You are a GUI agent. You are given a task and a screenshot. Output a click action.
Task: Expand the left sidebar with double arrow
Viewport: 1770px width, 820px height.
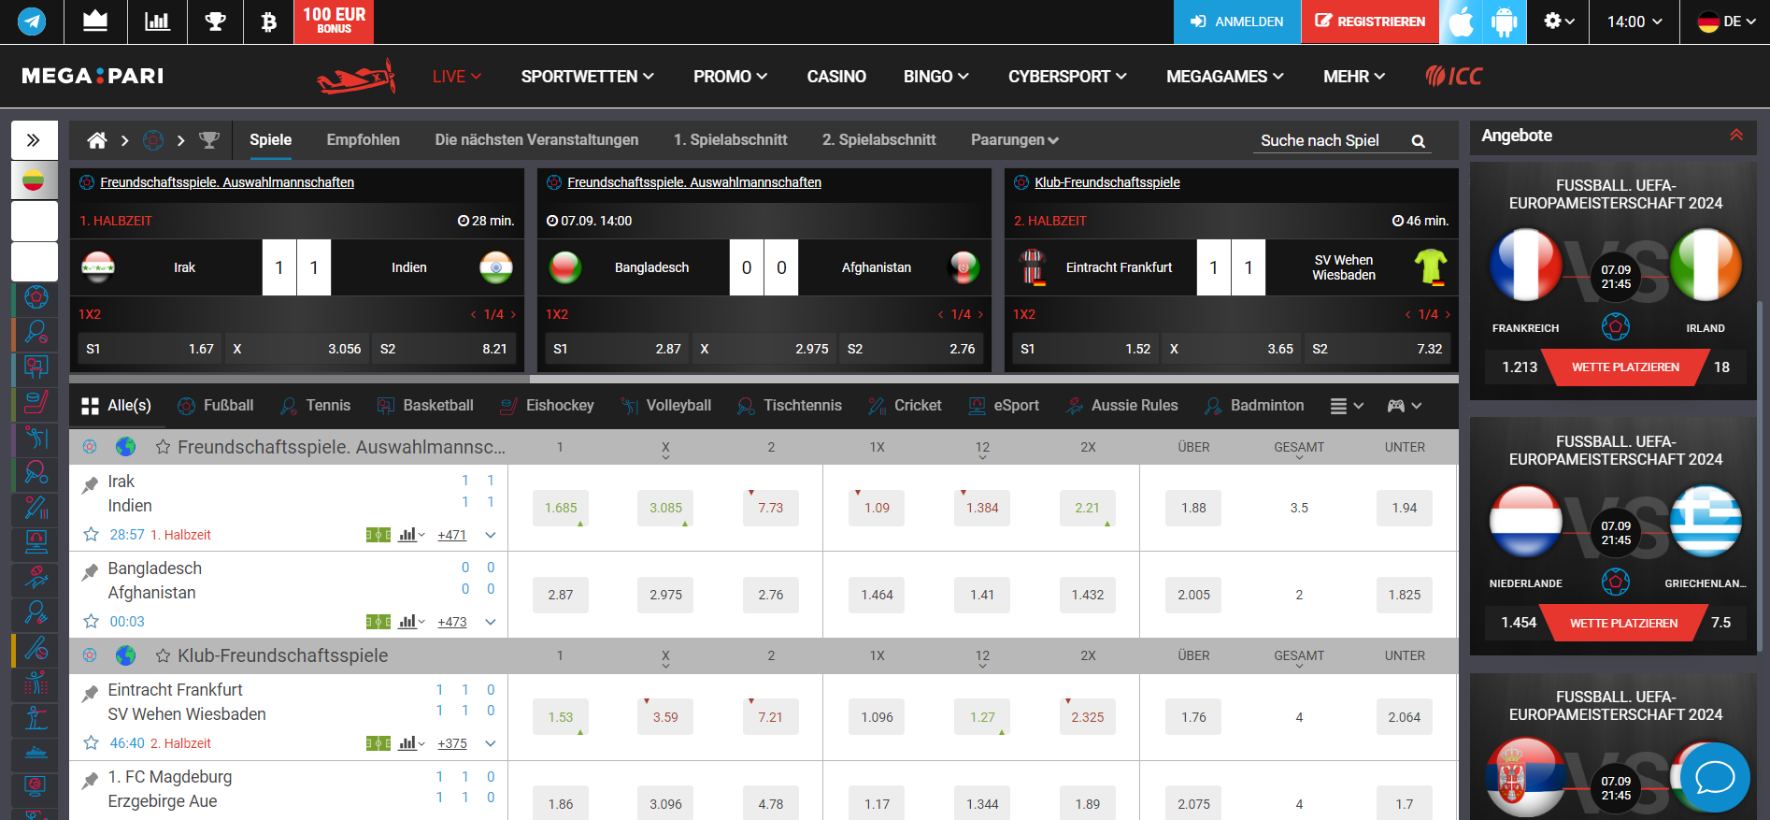point(34,140)
